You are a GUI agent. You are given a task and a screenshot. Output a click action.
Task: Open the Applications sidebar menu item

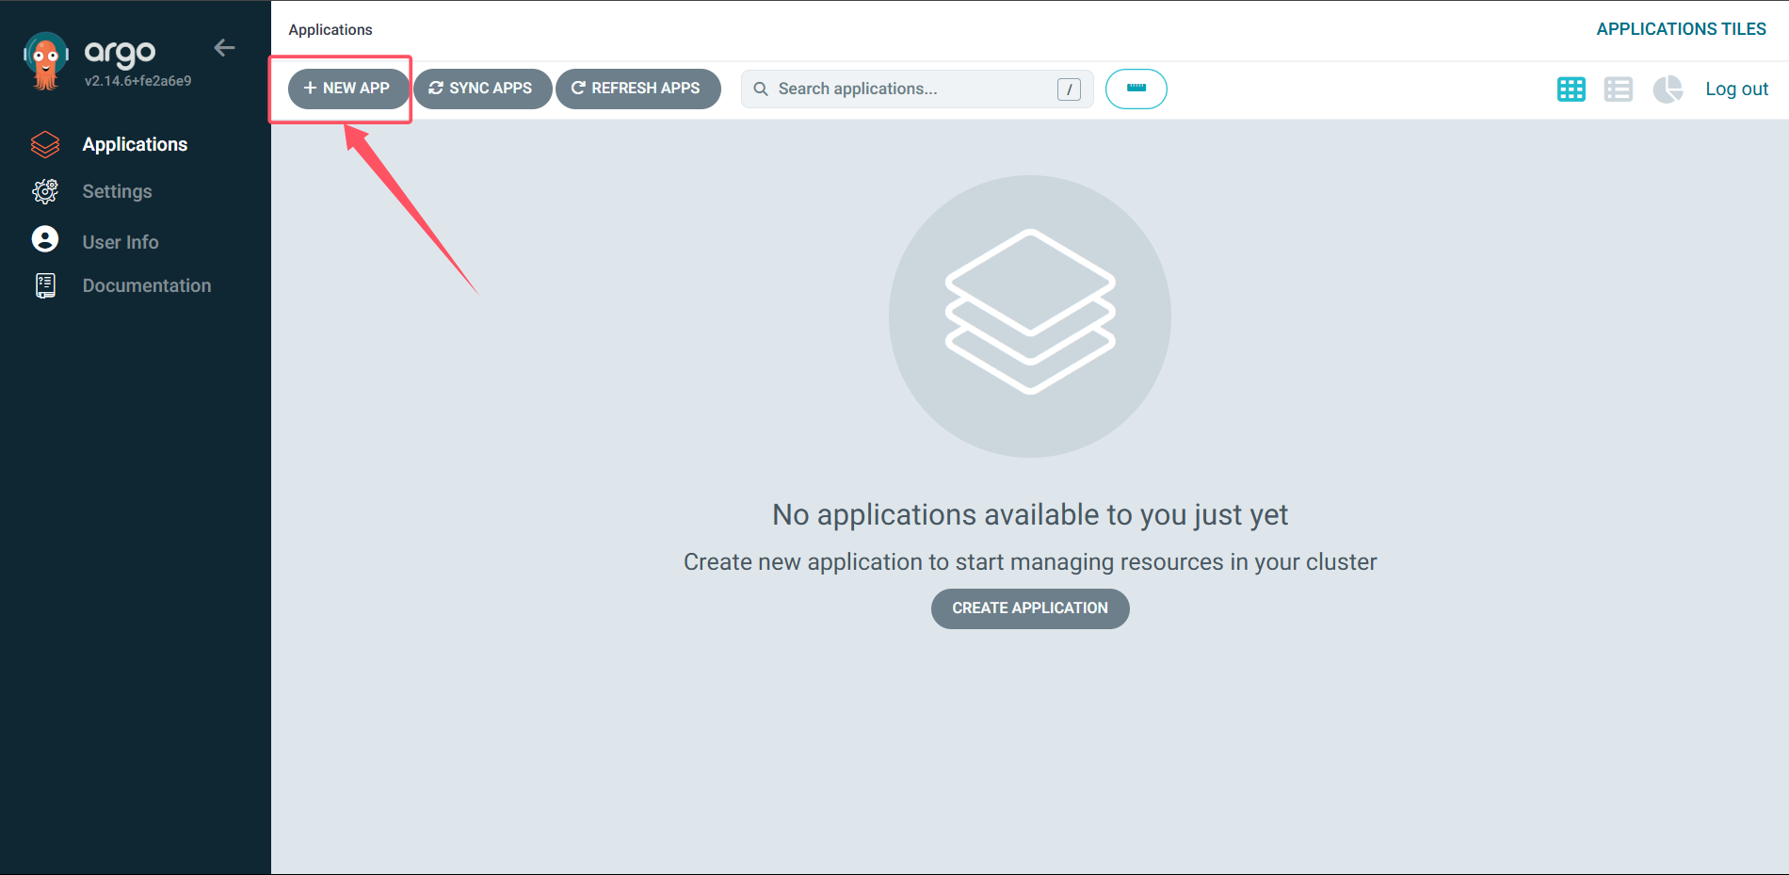pyautogui.click(x=136, y=144)
